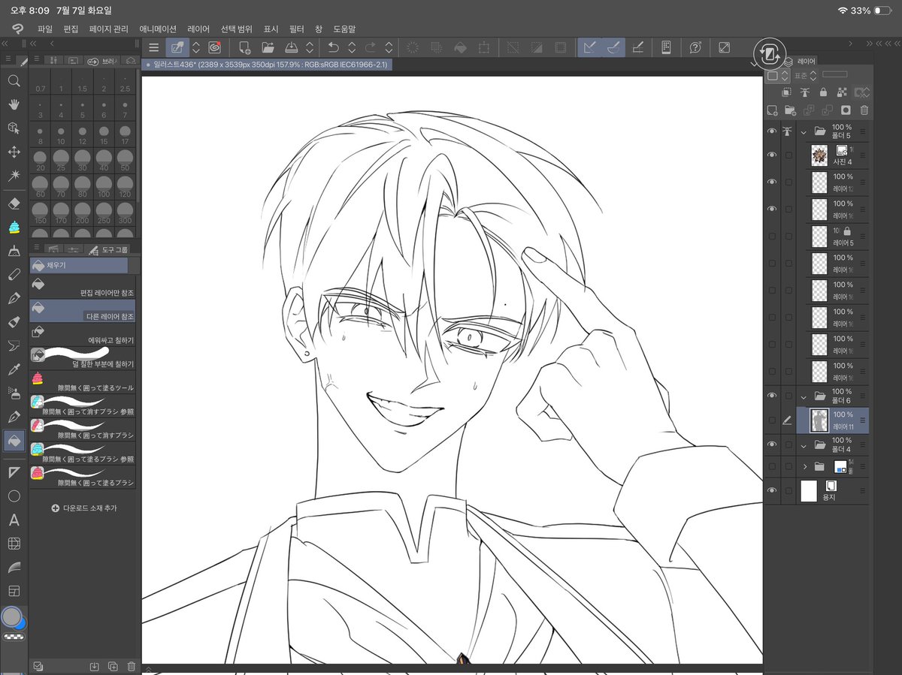Image resolution: width=902 pixels, height=675 pixels.
Task: Select the 레이어 11 layer thumbnail
Action: pyautogui.click(x=820, y=420)
